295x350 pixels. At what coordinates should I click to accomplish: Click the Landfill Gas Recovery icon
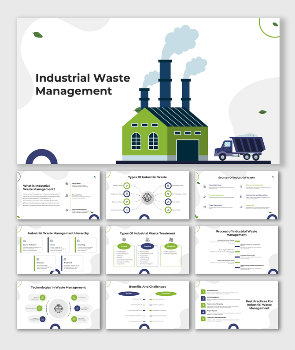[77, 308]
